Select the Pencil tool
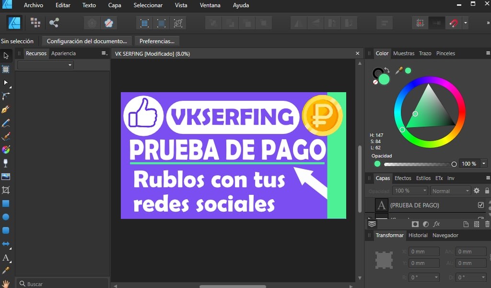The height and width of the screenshot is (288, 491). pyautogui.click(x=6, y=123)
